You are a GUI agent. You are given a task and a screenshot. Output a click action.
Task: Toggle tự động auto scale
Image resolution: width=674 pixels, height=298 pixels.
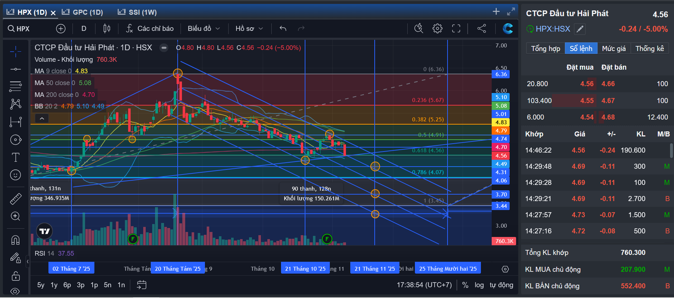coord(501,285)
